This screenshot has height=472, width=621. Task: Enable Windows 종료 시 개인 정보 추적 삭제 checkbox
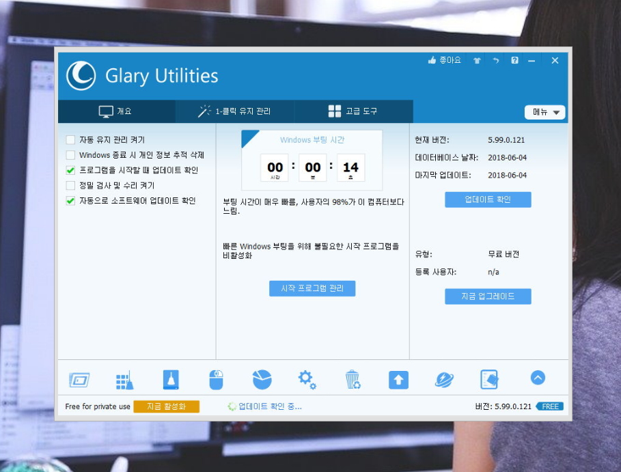click(70, 155)
